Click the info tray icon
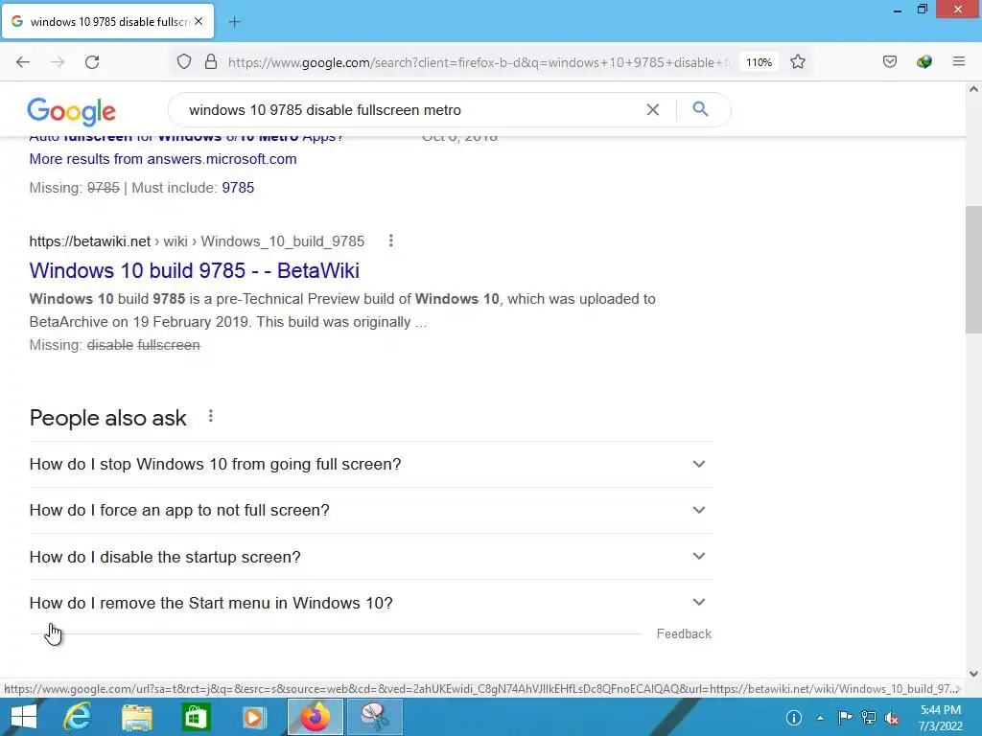The width and height of the screenshot is (982, 736). (793, 718)
